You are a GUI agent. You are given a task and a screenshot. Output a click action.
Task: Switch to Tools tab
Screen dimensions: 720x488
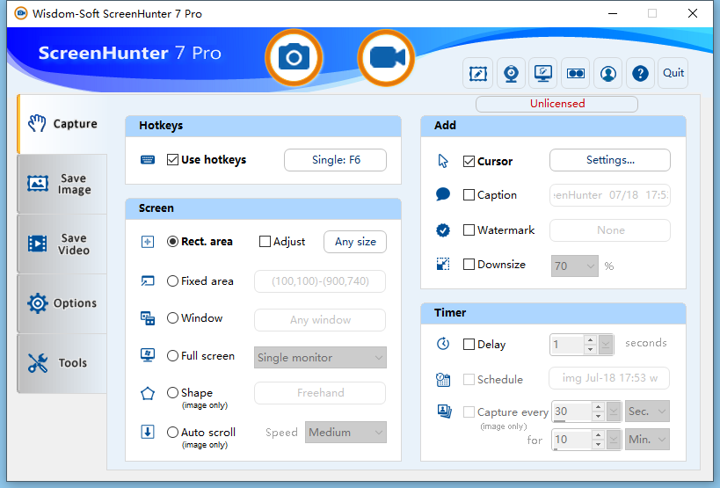[x=62, y=363]
